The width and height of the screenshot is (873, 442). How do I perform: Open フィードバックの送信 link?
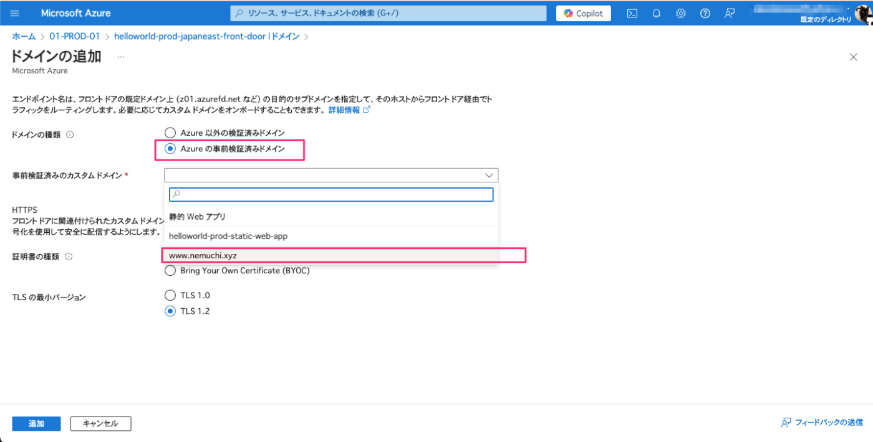point(822,423)
